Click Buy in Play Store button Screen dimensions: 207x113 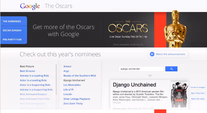(x=198, y=93)
